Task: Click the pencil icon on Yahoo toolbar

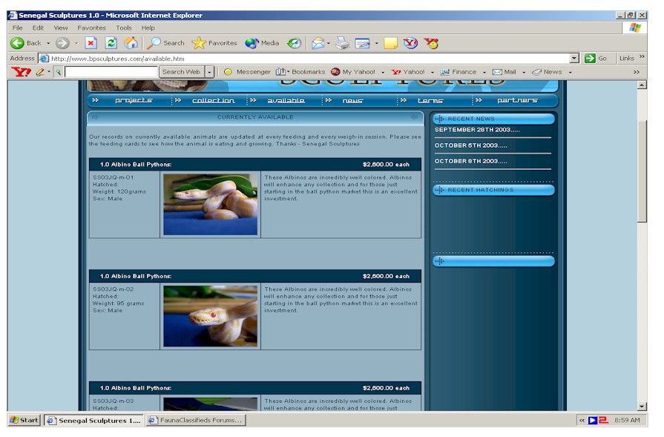Action: (40, 73)
